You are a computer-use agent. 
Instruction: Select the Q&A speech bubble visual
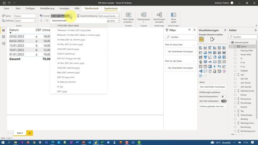click(x=205, y=71)
